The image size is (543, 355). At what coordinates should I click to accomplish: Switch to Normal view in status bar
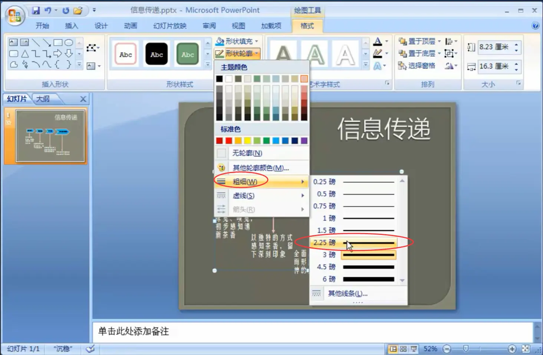393,349
